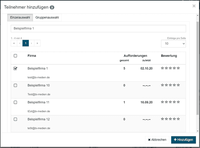Click the Hinzufügen button

[183, 140]
